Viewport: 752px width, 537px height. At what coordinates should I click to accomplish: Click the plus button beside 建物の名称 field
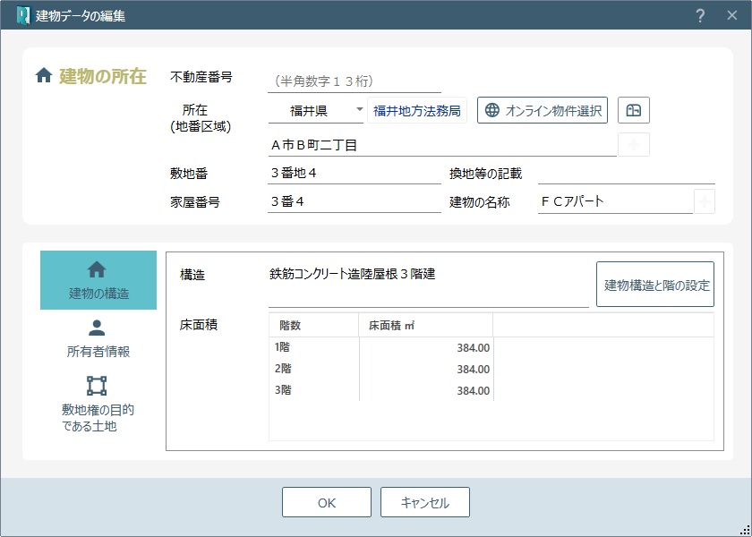pyautogui.click(x=704, y=201)
